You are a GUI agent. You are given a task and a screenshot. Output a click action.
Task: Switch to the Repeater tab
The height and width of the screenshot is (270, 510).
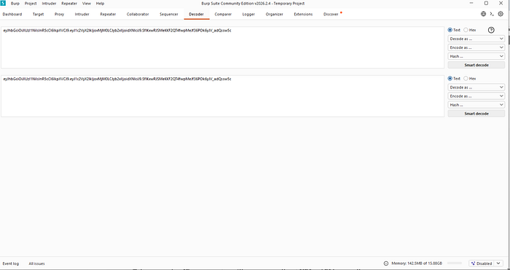click(x=108, y=15)
